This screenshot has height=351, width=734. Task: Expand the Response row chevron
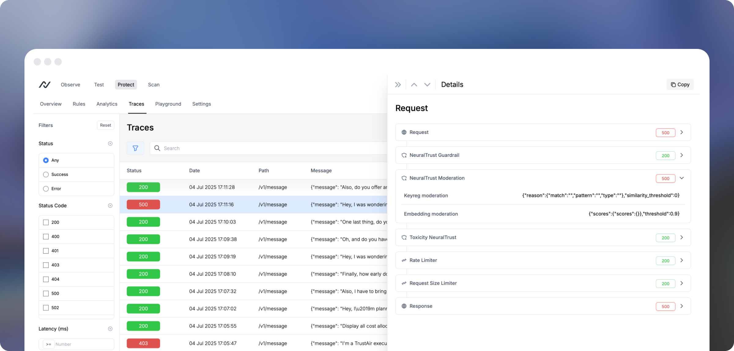[682, 306]
